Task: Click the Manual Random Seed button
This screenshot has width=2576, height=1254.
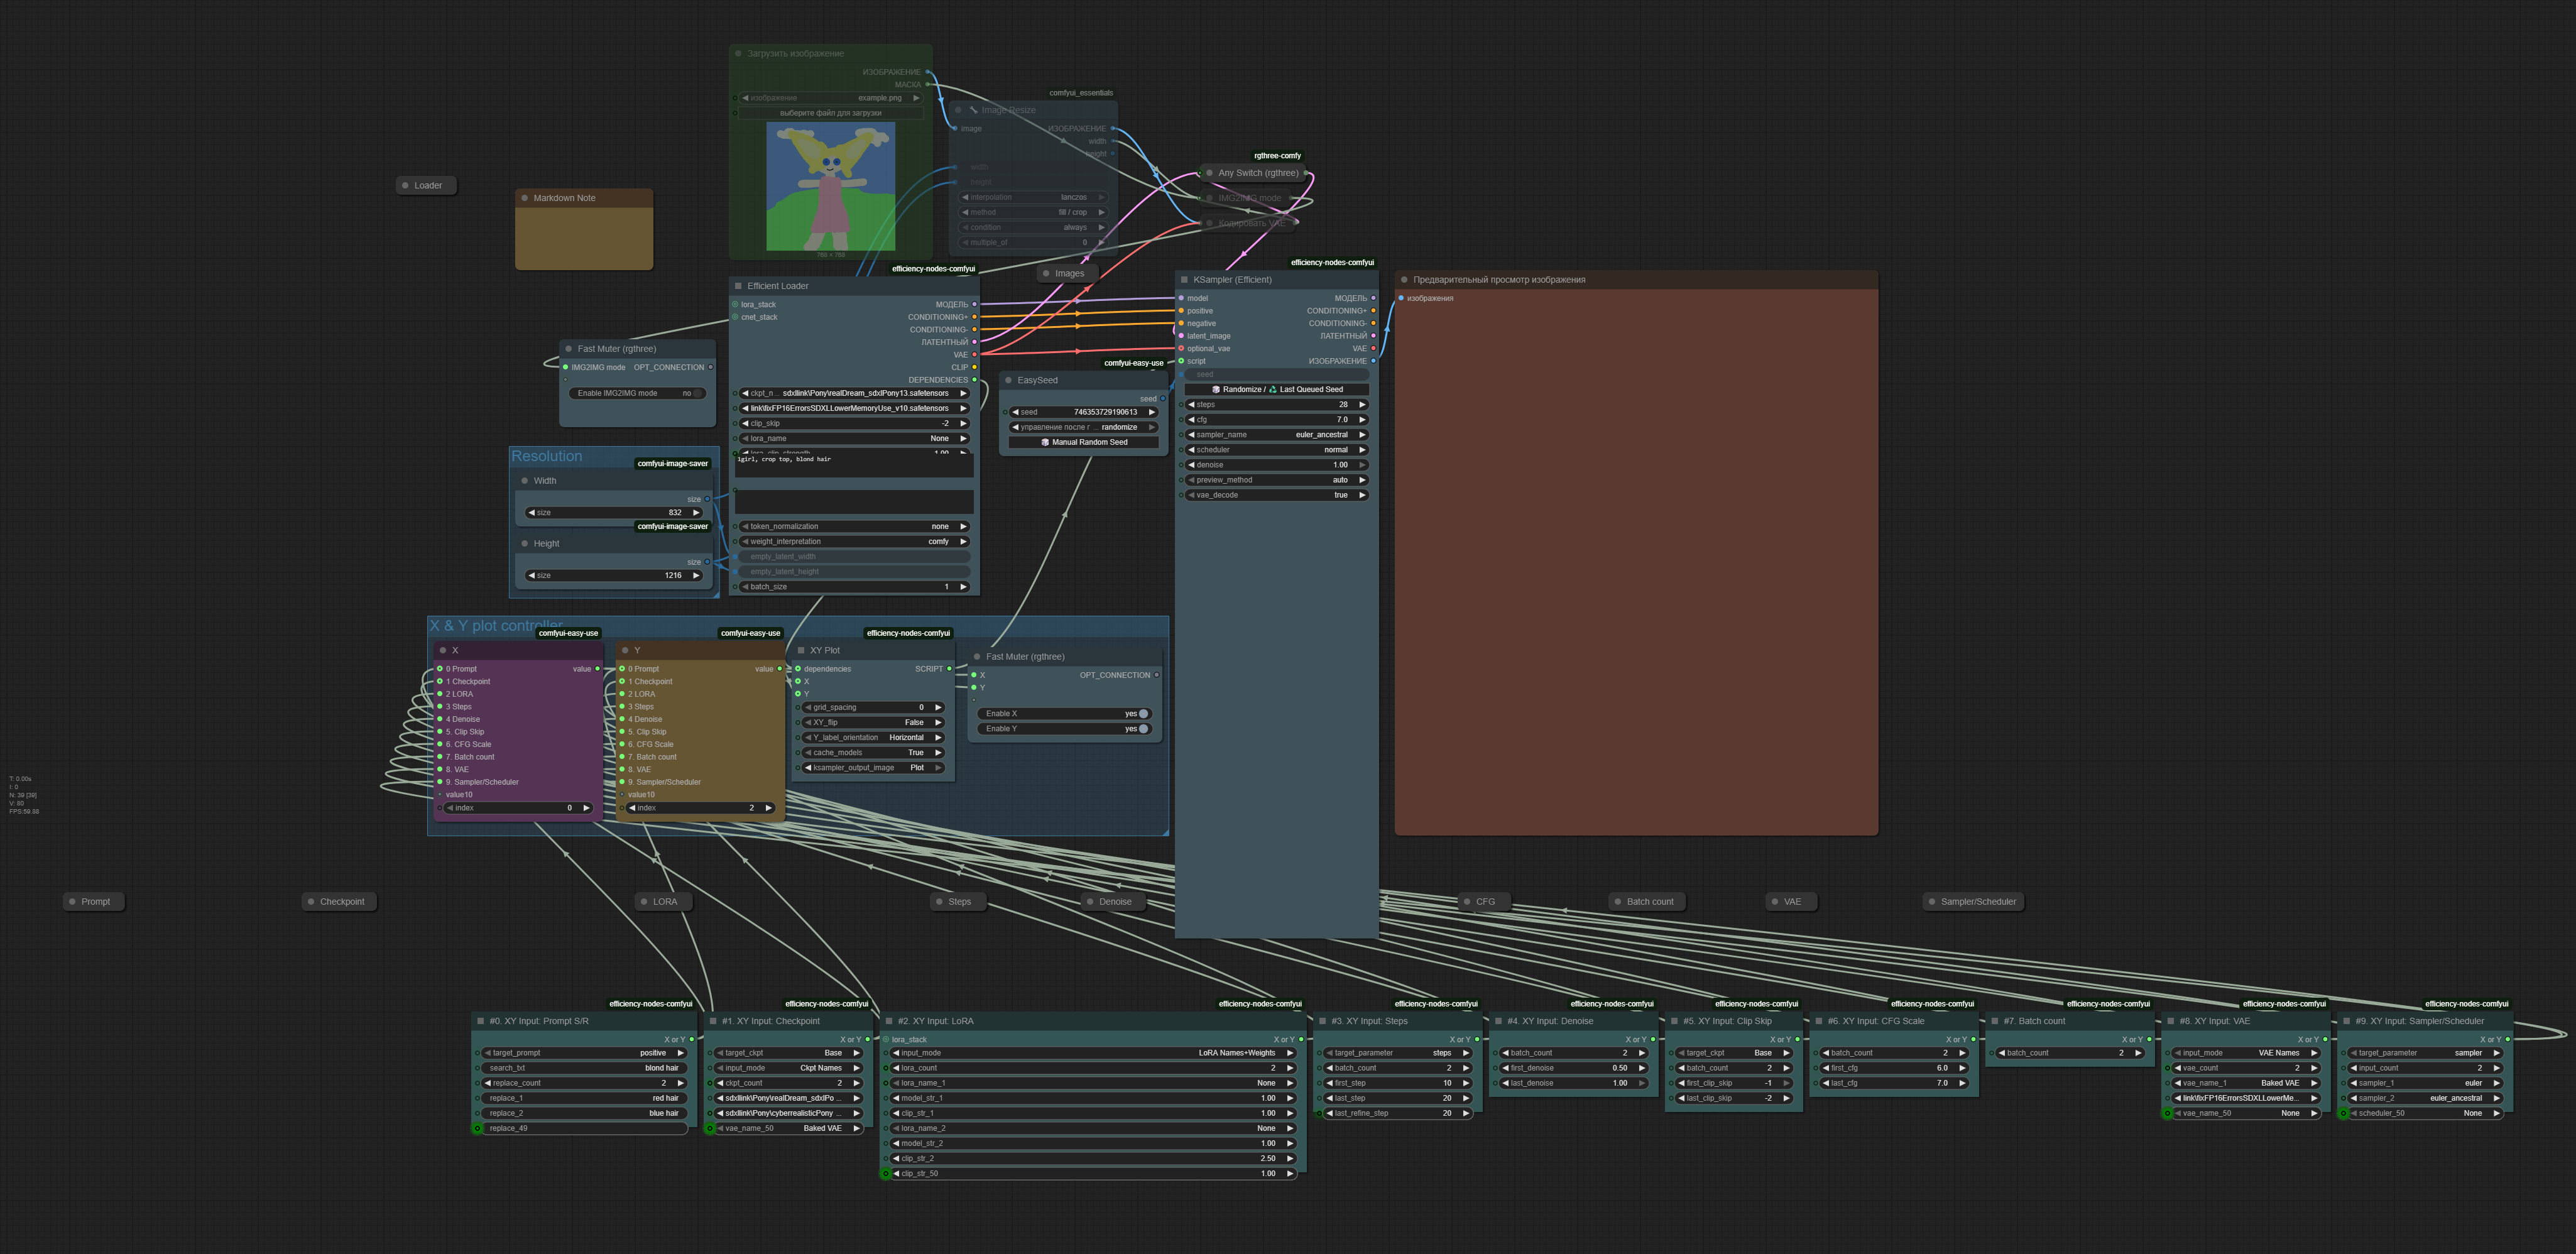Action: [x=1084, y=442]
